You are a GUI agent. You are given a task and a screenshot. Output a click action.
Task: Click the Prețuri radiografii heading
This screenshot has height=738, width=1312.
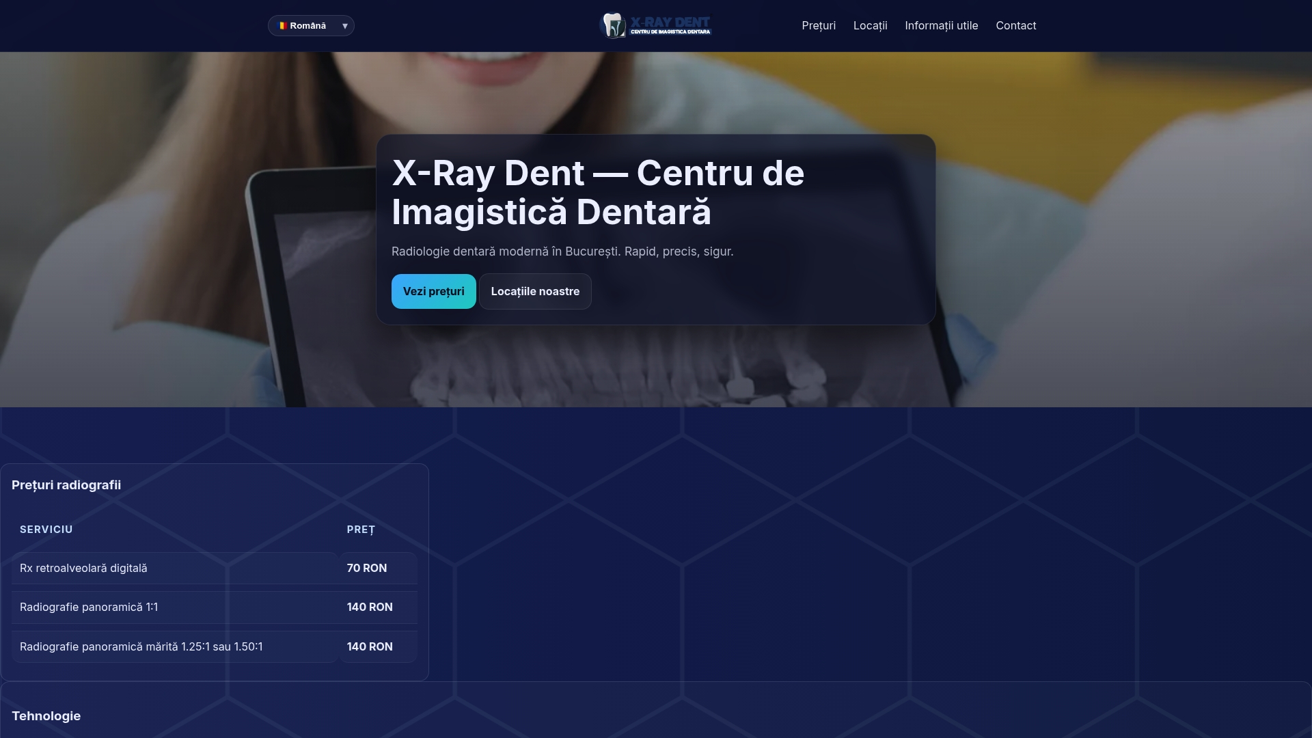pyautogui.click(x=66, y=485)
